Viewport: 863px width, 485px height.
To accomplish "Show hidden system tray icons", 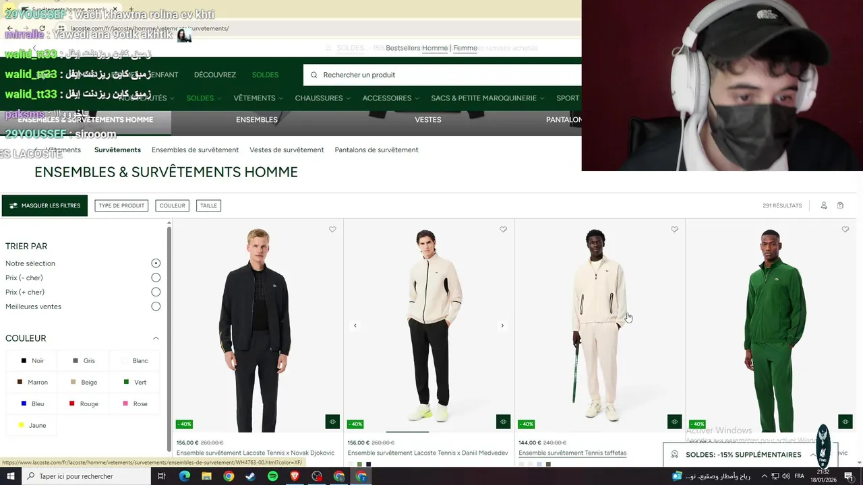I will click(765, 476).
